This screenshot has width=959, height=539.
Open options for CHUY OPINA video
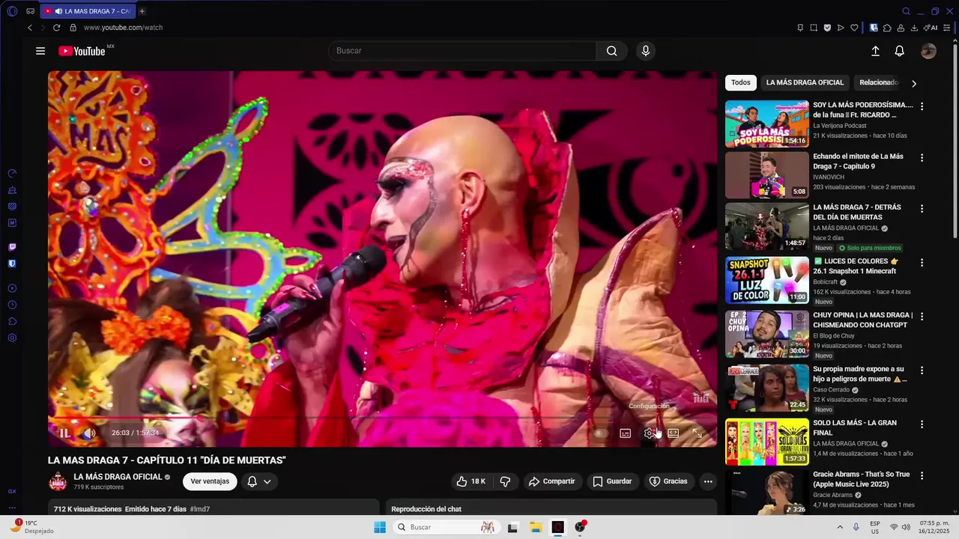[x=922, y=317]
